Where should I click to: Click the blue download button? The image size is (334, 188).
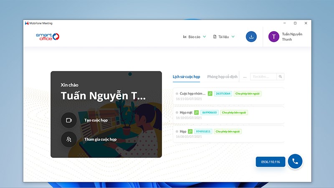pyautogui.click(x=251, y=37)
